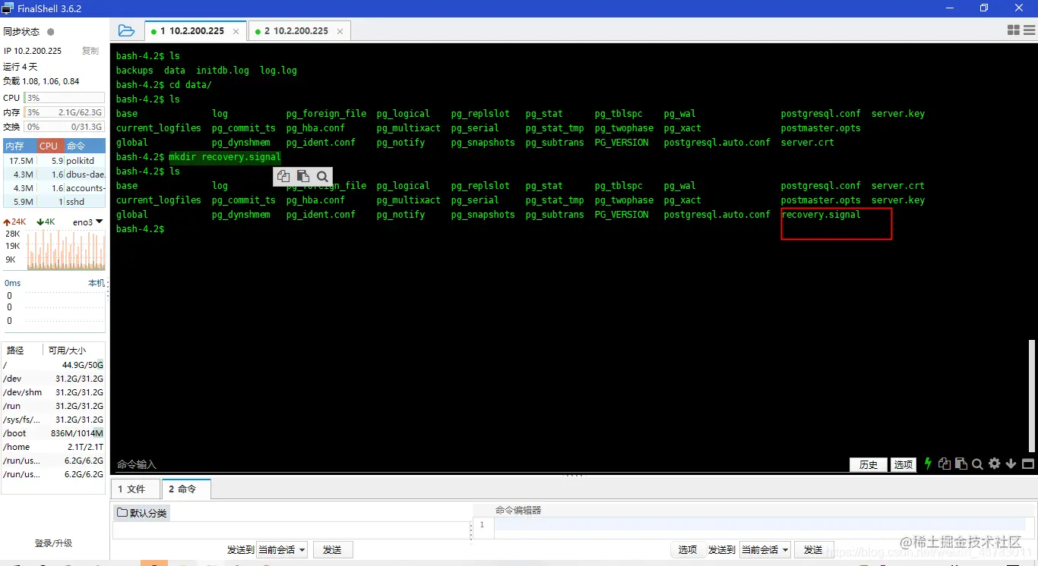Screen dimensions: 1038x566
Task: Click the paste icon in the floating selection toolbar
Action: tap(302, 176)
